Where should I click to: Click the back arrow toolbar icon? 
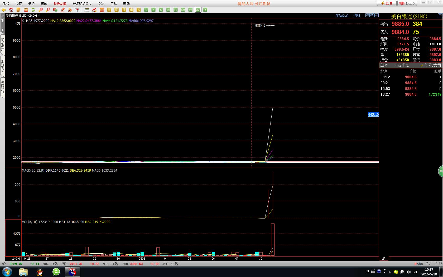[x=4, y=10]
